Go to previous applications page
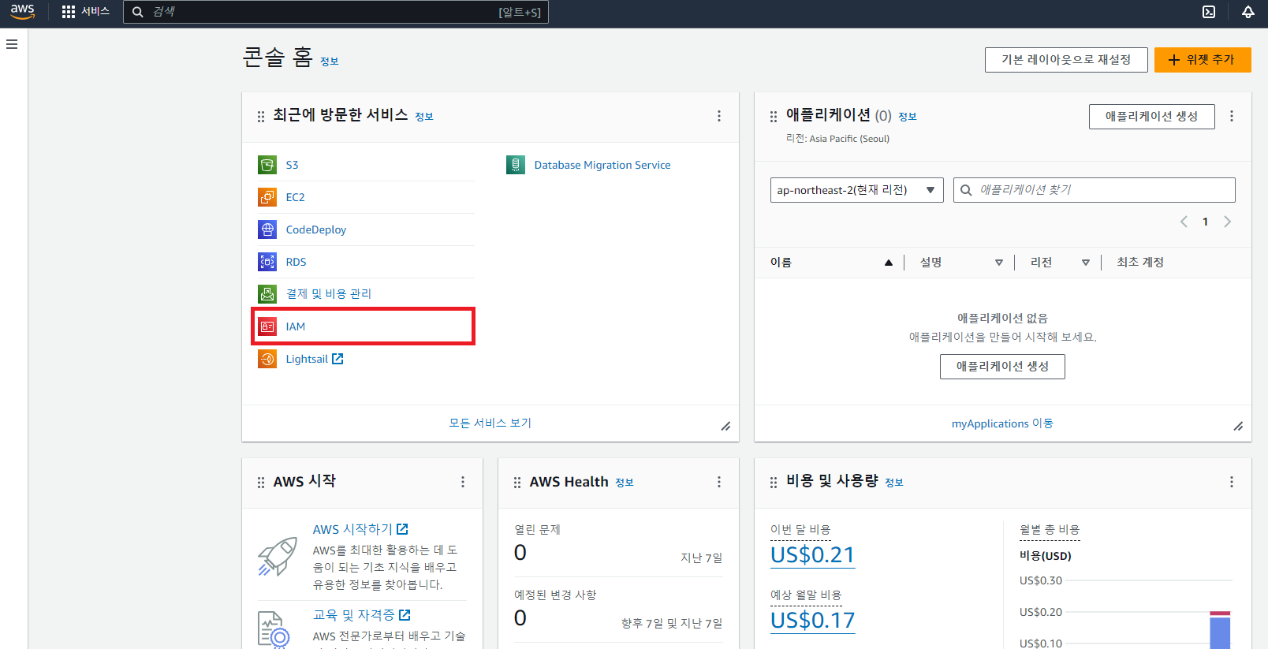This screenshot has width=1268, height=649. (1184, 222)
